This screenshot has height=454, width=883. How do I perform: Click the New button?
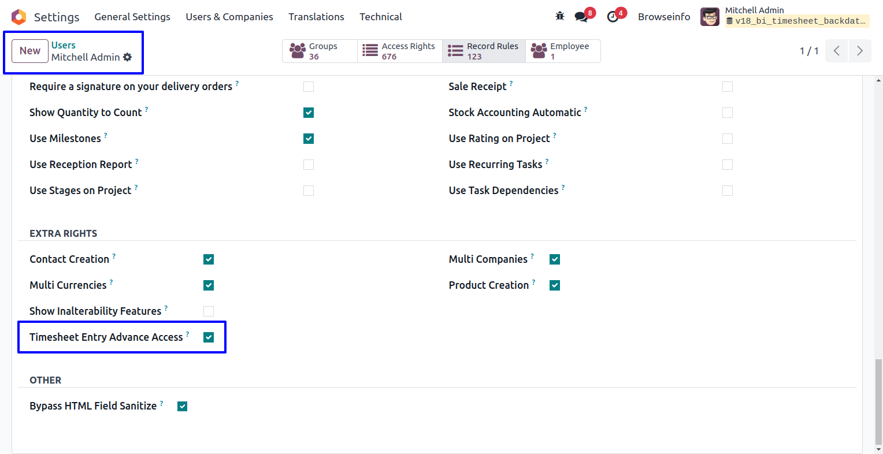point(30,51)
